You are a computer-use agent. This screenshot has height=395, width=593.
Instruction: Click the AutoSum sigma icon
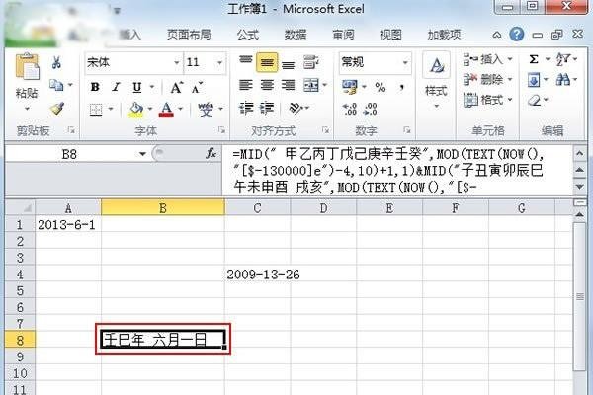pyautogui.click(x=534, y=59)
